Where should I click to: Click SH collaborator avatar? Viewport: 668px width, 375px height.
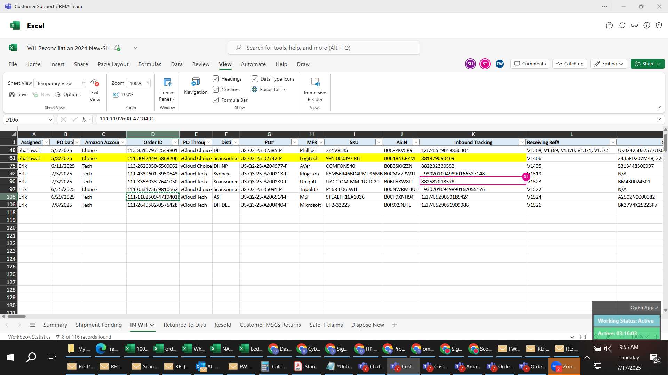[x=470, y=64]
